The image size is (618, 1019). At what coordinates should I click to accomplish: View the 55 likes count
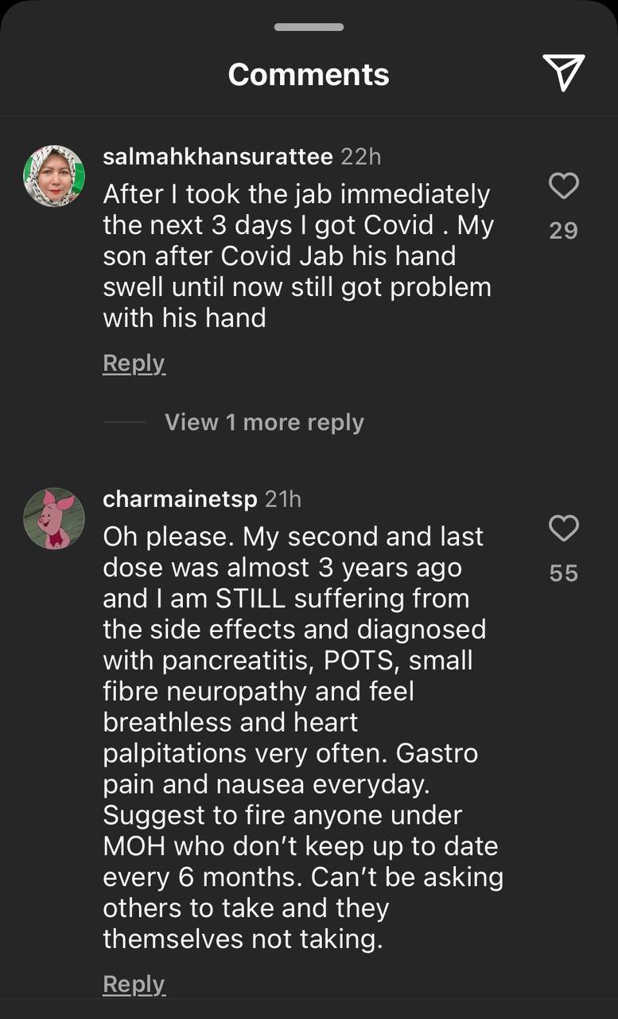pos(563,573)
